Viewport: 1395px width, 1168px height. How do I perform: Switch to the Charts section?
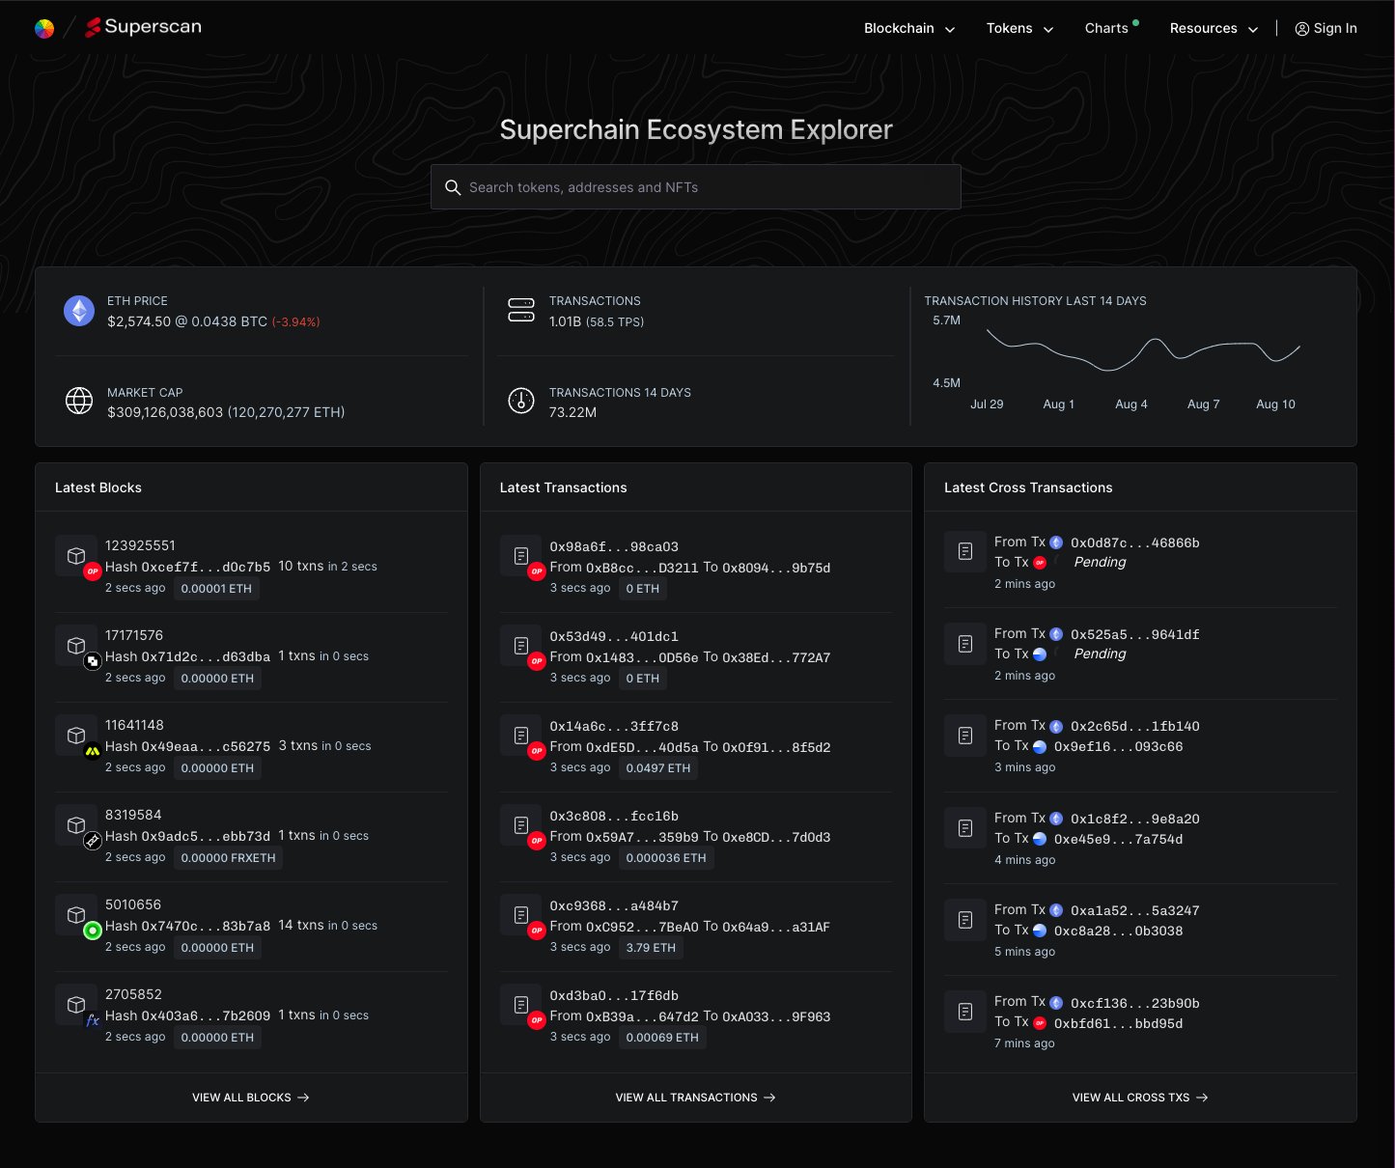(x=1106, y=28)
